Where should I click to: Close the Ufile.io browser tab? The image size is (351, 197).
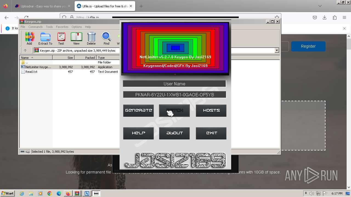coord(131,6)
